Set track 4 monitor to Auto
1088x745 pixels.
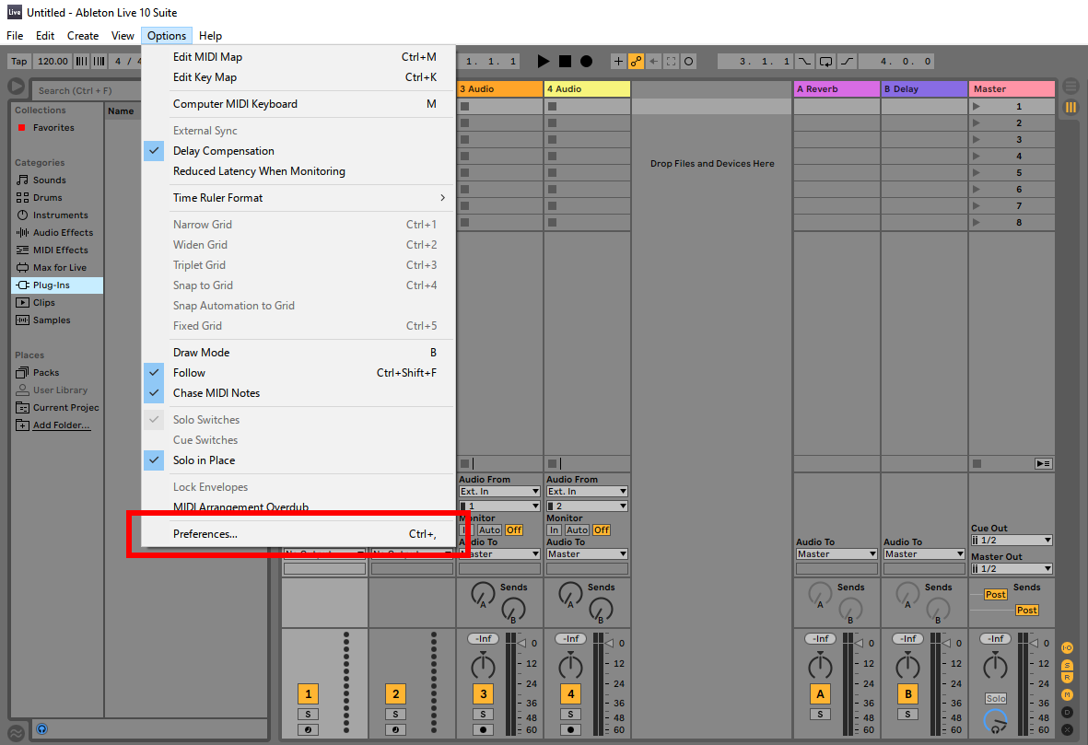[577, 530]
